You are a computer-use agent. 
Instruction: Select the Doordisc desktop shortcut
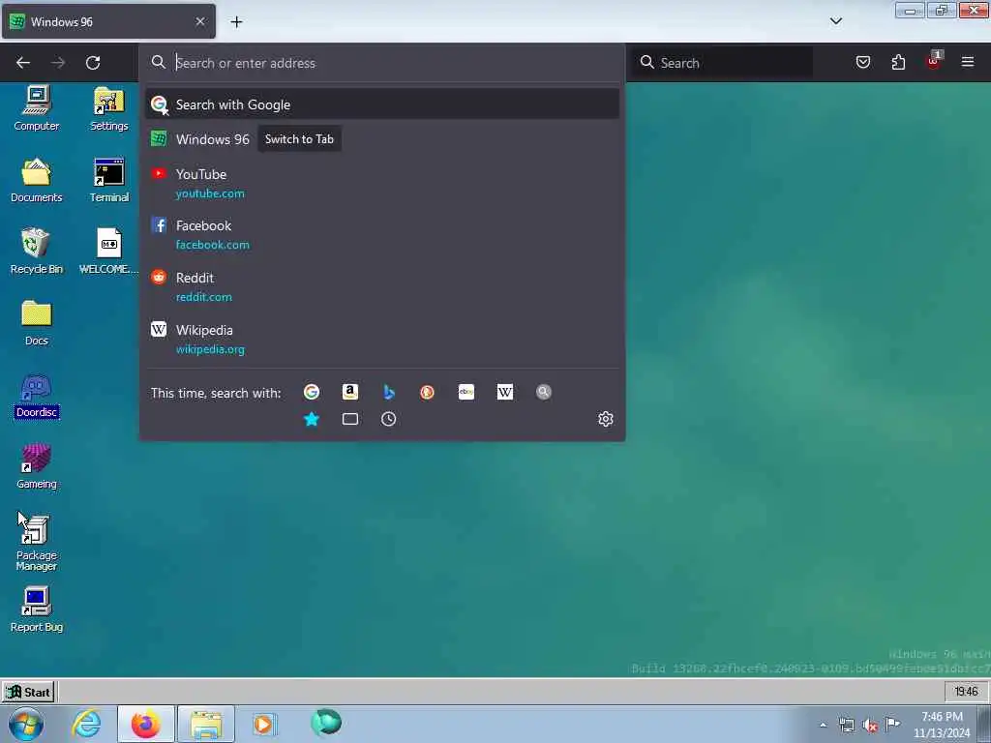pyautogui.click(x=37, y=396)
